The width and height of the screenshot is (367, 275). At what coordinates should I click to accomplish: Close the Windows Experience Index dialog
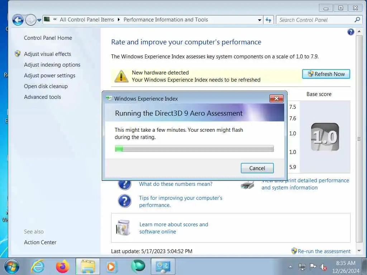coord(276,98)
